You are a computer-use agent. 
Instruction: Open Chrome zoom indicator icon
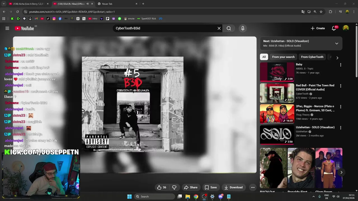click(315, 12)
